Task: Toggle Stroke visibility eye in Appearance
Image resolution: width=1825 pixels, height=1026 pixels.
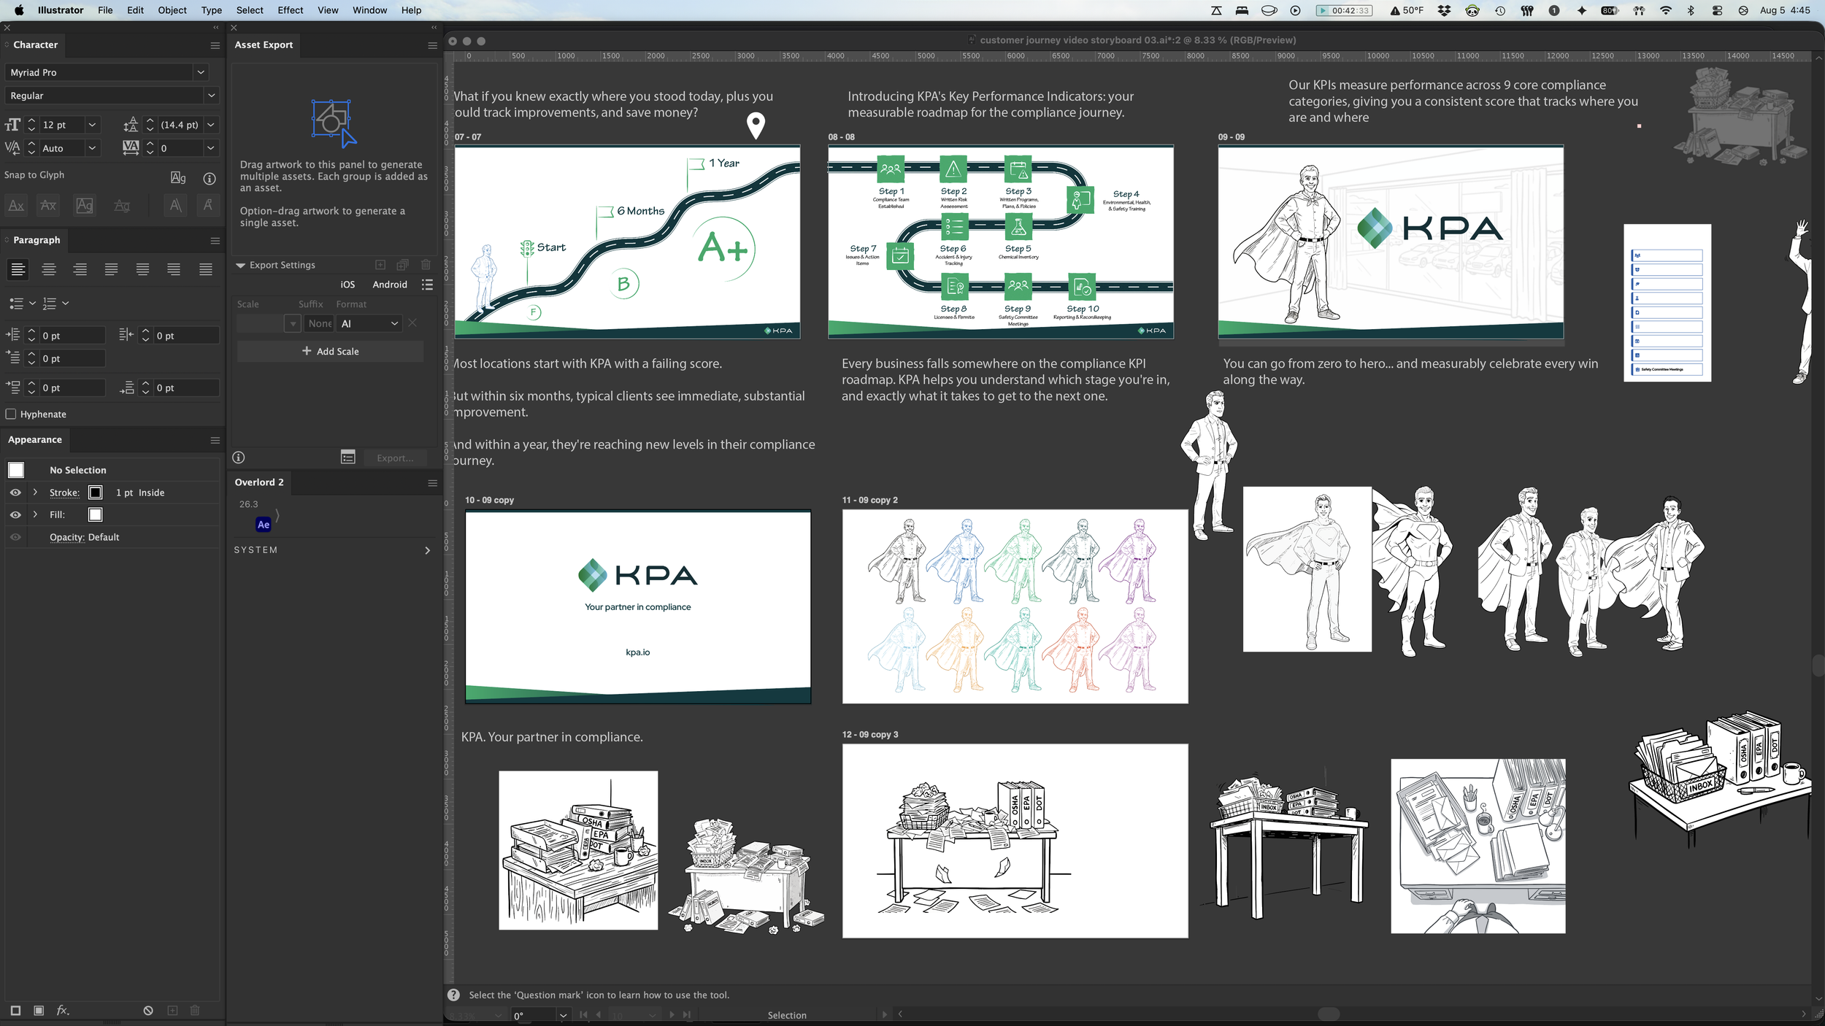Action: (15, 493)
